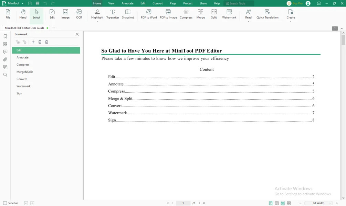Toggle the bookmark panel icon

(x=5, y=36)
